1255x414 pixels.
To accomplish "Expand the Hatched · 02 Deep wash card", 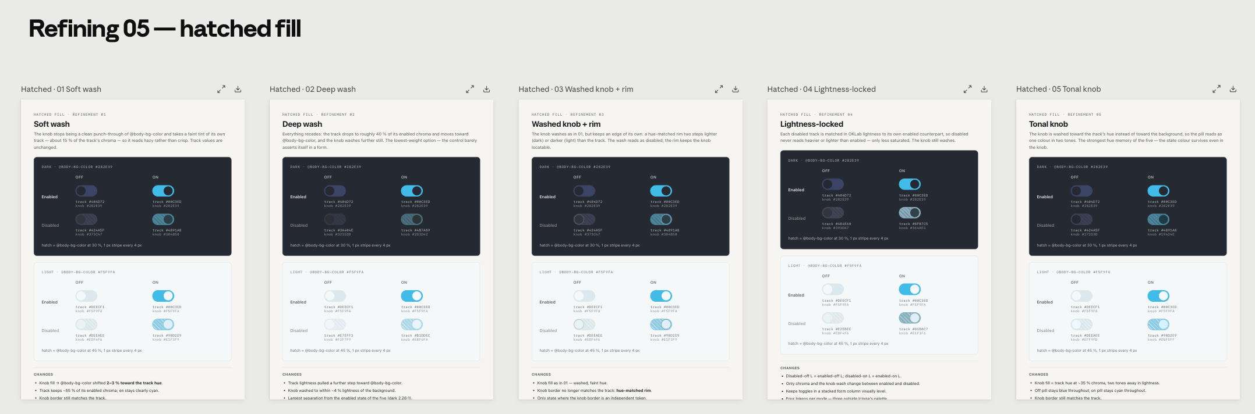I will coord(470,89).
